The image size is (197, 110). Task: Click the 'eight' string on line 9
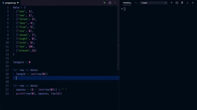(x=23, y=39)
